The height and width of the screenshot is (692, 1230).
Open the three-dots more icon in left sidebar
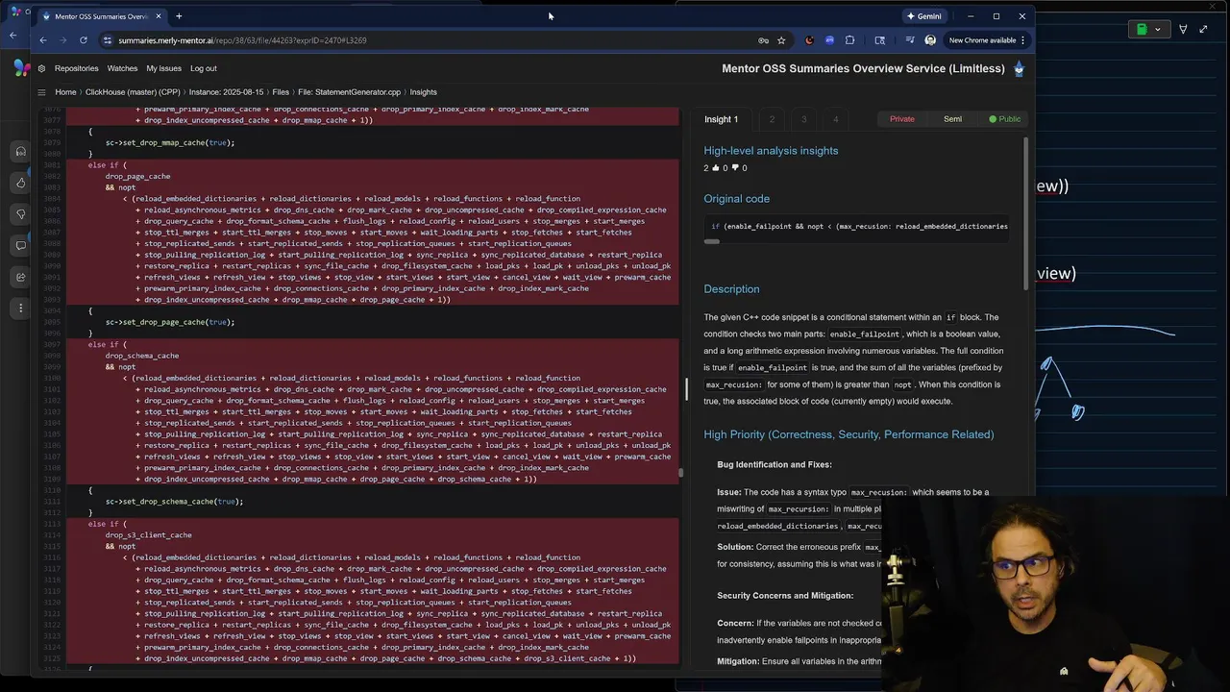click(x=20, y=309)
